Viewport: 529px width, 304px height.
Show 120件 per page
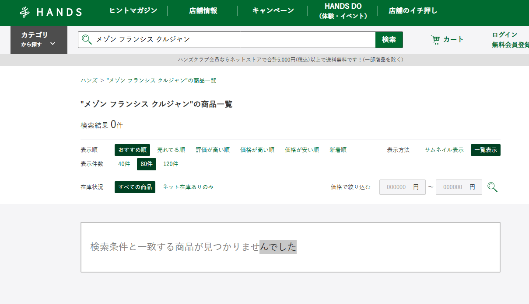coord(171,164)
